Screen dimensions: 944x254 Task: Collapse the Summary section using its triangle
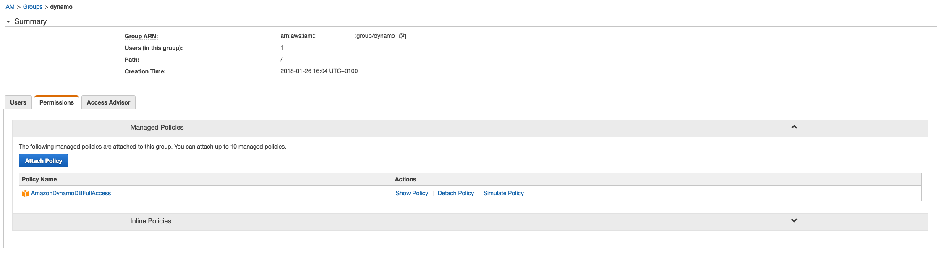8,21
